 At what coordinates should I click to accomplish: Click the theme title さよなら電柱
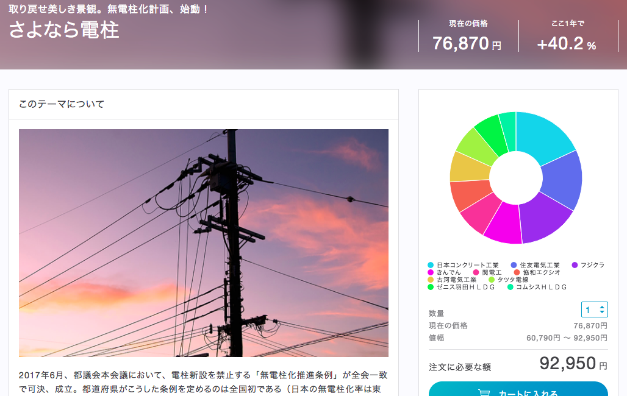[64, 30]
